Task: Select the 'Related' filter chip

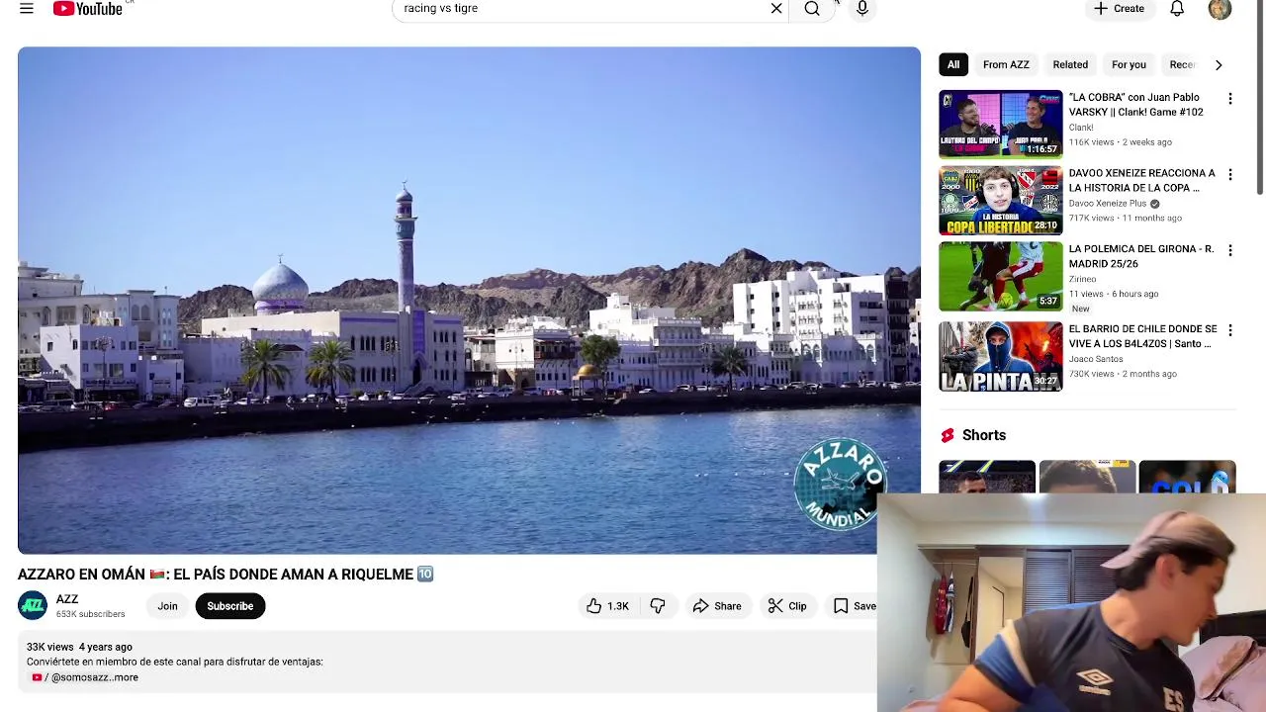Action: click(x=1070, y=64)
